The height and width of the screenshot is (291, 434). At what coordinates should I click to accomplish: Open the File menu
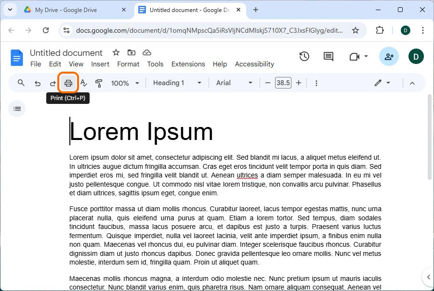(36, 64)
